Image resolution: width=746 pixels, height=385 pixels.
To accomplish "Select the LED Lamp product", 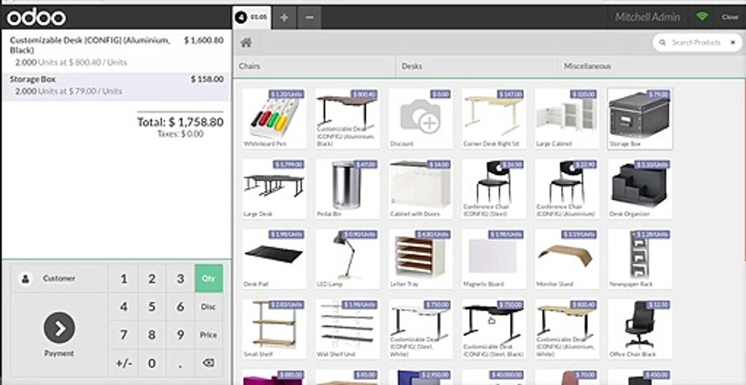I will (x=347, y=259).
